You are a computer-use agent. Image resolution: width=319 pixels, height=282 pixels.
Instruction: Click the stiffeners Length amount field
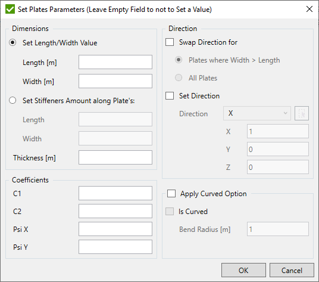pyautogui.click(x=115, y=119)
